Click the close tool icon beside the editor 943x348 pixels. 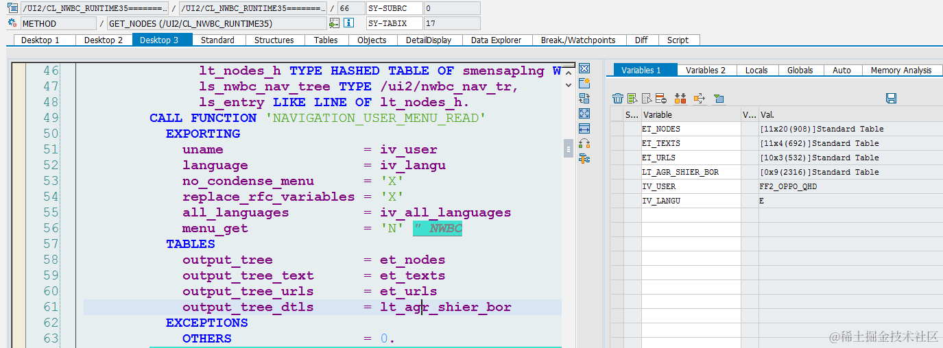coord(584,69)
